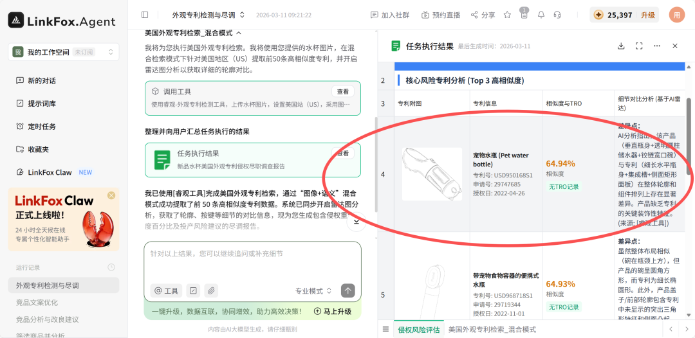Open the sheet list hamburger icon
695x338 pixels.
(x=385, y=329)
